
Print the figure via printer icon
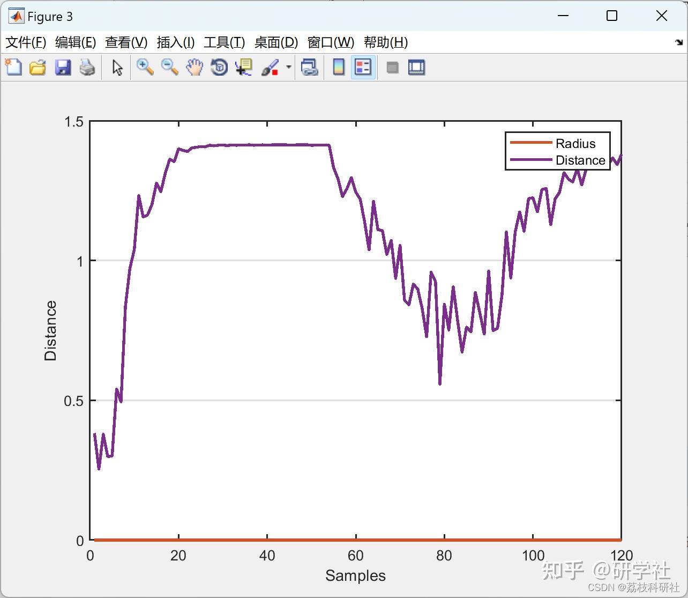click(x=87, y=68)
